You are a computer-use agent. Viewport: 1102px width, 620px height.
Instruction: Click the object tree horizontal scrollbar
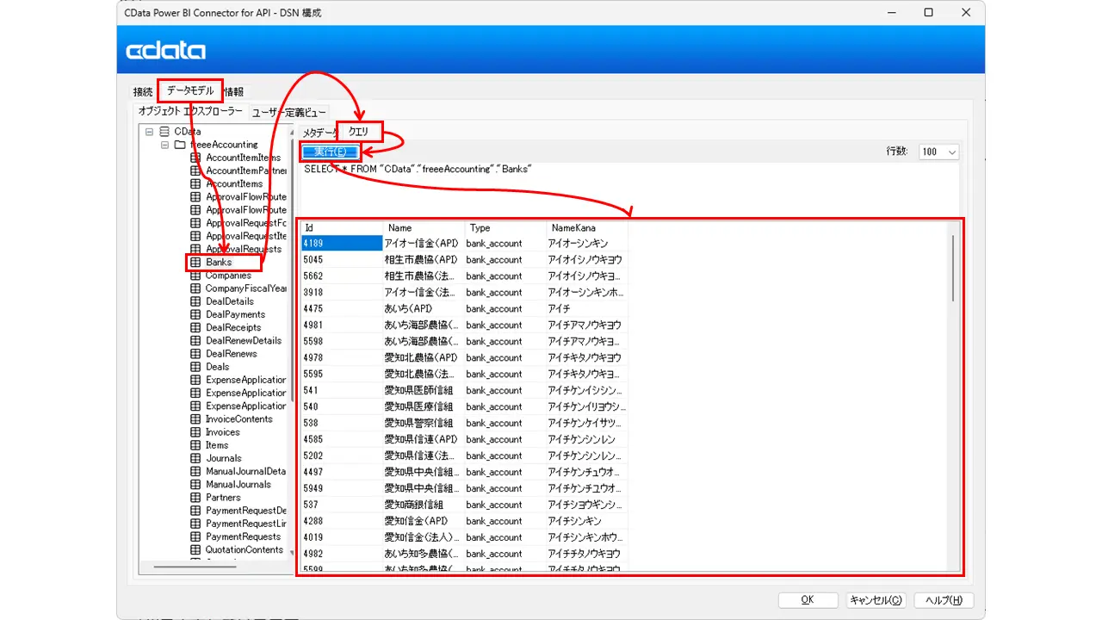pos(195,567)
